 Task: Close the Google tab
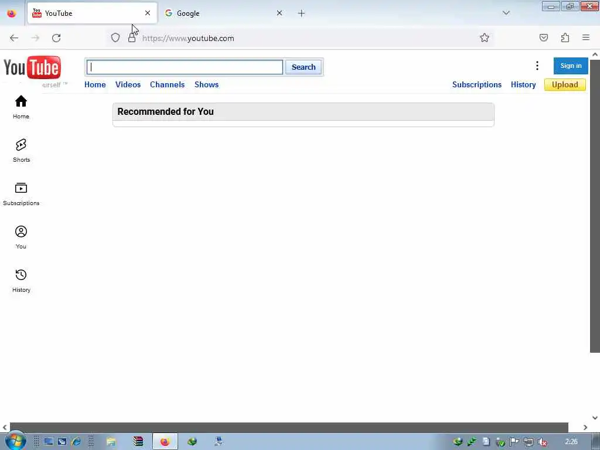tap(279, 13)
